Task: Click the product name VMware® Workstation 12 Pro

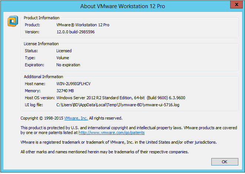Action: coord(83,25)
